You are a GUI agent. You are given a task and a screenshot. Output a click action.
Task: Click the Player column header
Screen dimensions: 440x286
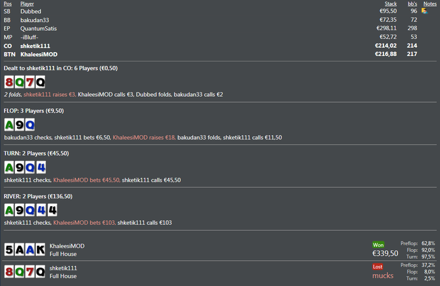(27, 4)
